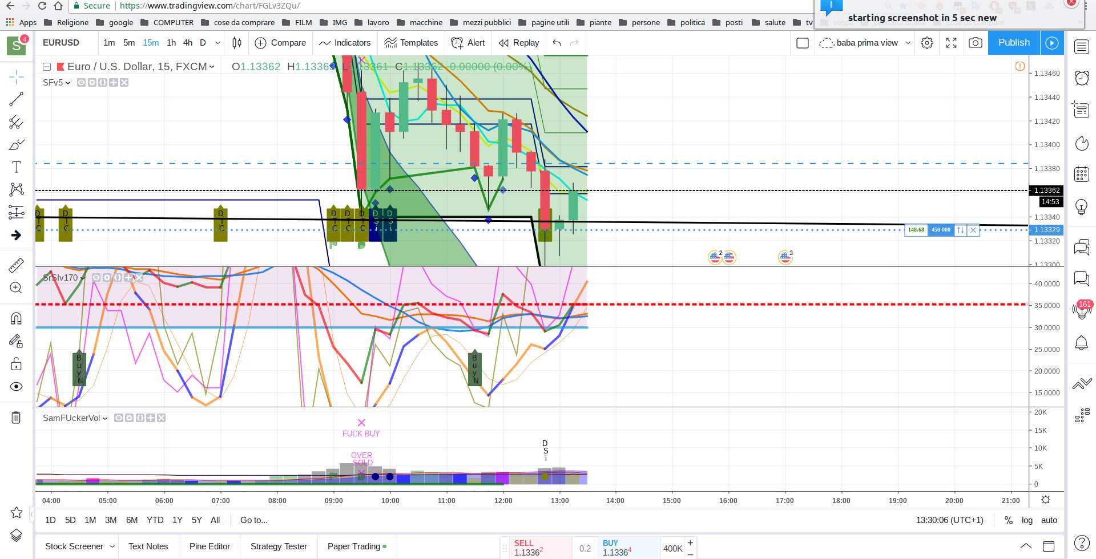This screenshot has height=559, width=1096.
Task: Open the Text Notes tab
Action: pyautogui.click(x=148, y=546)
